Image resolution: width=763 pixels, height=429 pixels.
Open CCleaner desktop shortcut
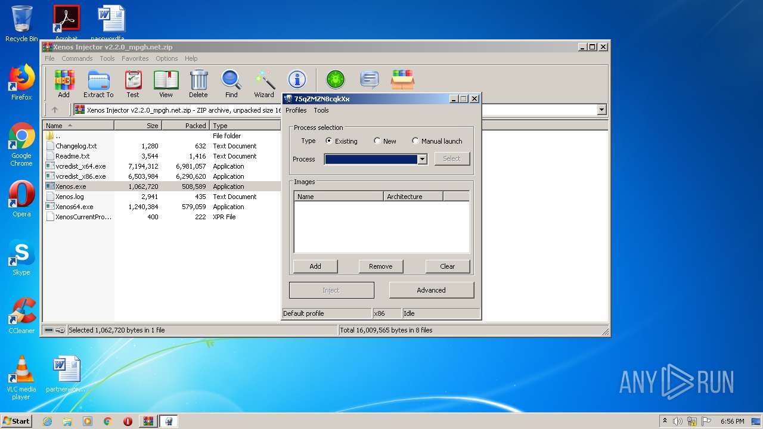click(x=21, y=316)
